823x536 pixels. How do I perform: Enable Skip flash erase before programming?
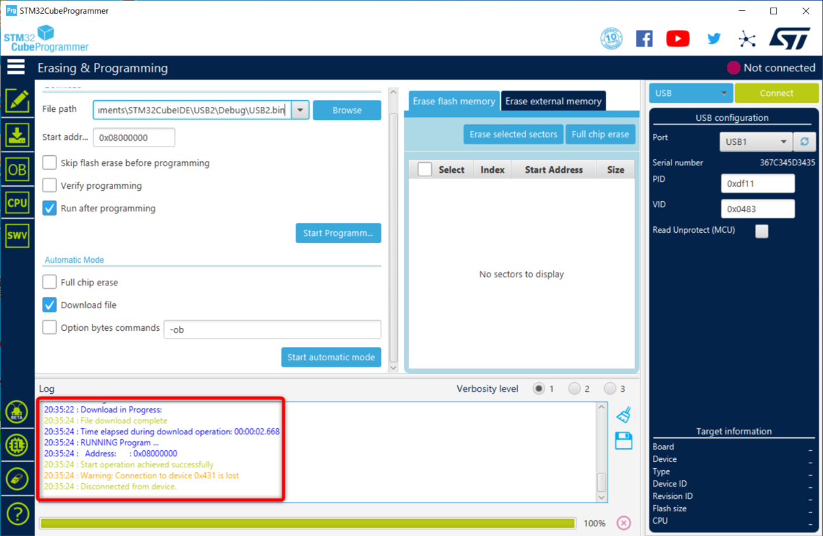click(x=49, y=163)
